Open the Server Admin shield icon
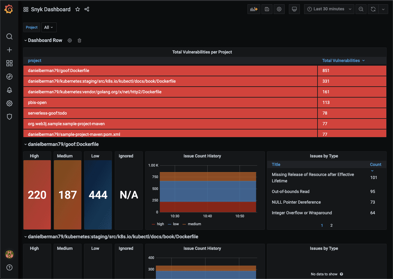The height and width of the screenshot is (279, 393). click(9, 117)
